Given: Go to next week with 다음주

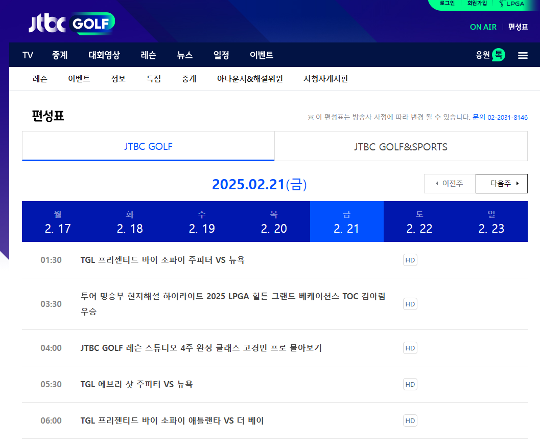Looking at the screenshot, I should tap(502, 184).
